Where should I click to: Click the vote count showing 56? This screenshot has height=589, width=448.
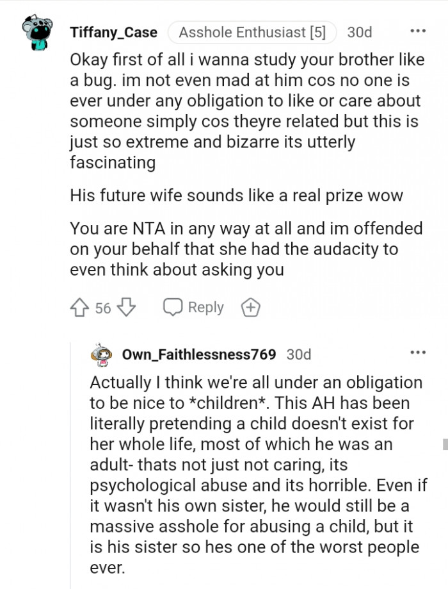click(x=103, y=308)
